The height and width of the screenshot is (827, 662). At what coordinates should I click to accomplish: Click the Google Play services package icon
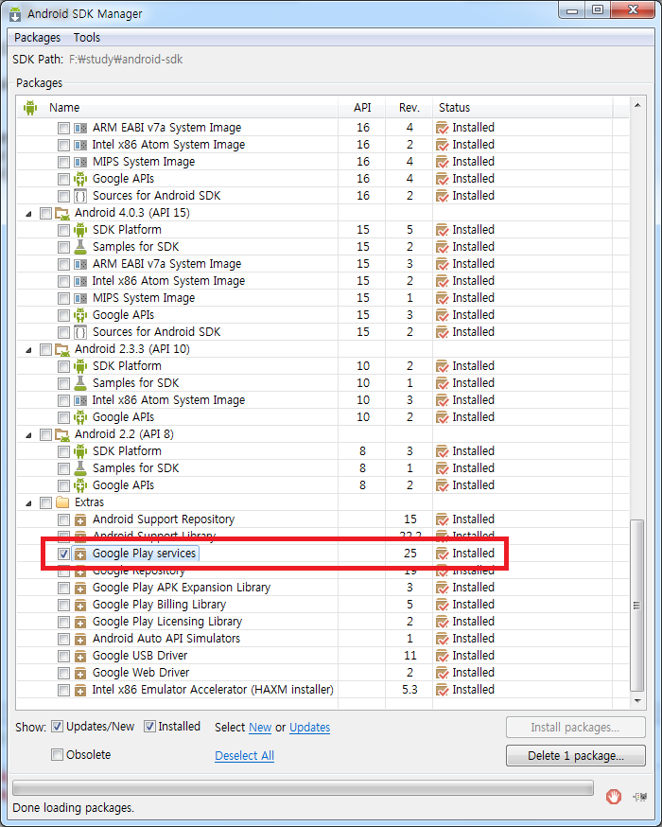click(x=80, y=554)
